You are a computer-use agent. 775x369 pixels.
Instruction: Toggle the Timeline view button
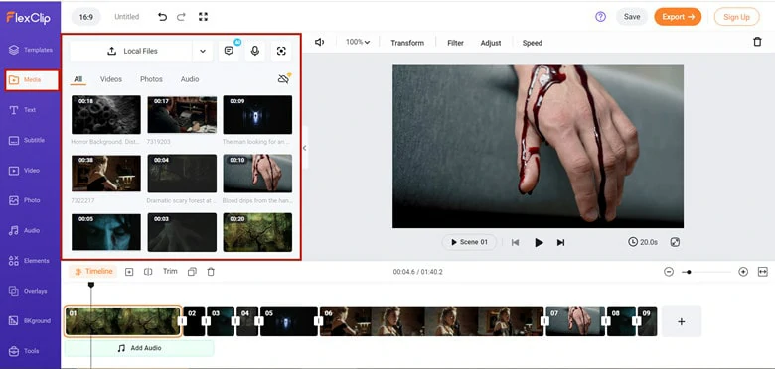pos(93,272)
